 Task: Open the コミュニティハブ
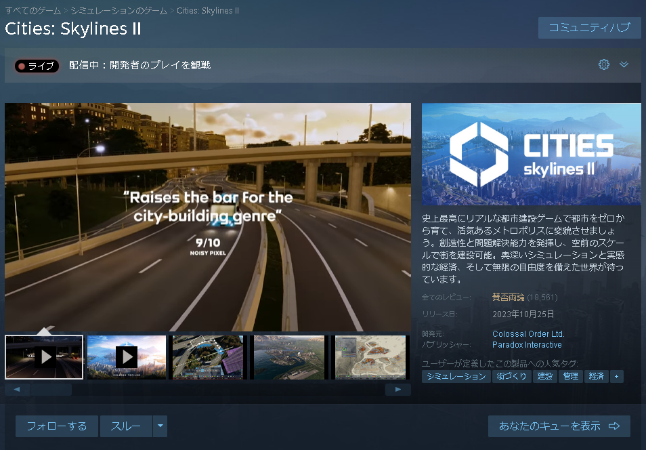(589, 27)
